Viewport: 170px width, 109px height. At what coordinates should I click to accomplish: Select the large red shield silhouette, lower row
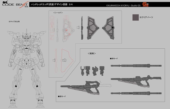pyautogui.click(x=67, y=61)
